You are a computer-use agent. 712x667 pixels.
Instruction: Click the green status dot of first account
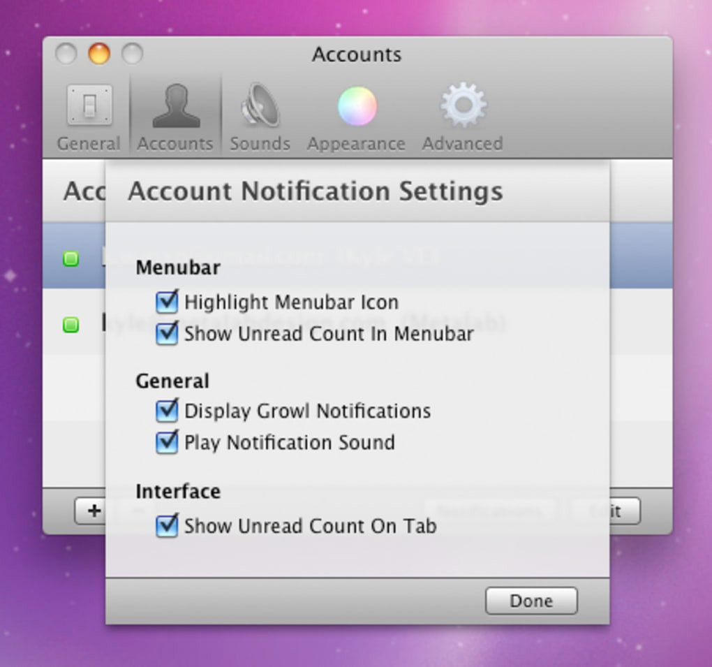tap(71, 258)
